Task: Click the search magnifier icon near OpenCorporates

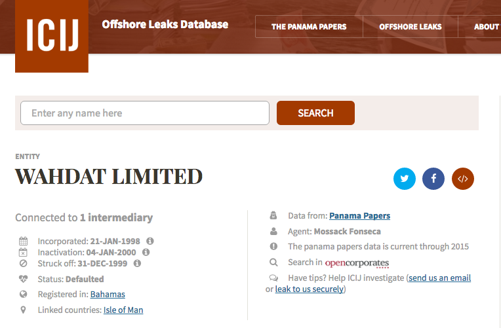Action: coord(273,263)
